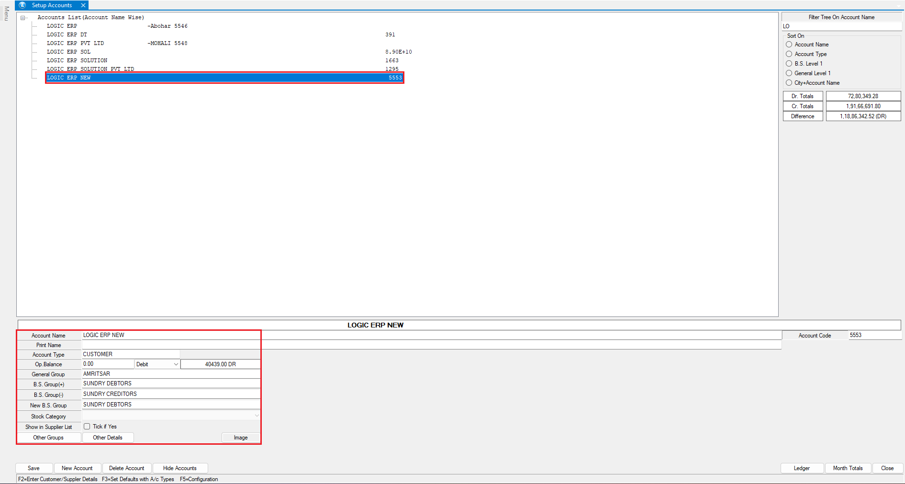The width and height of the screenshot is (905, 484).
Task: Choose Account Type sort option
Action: click(789, 54)
